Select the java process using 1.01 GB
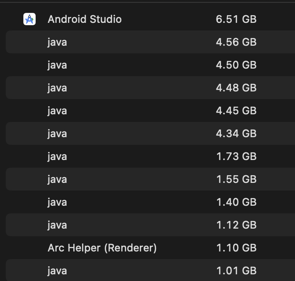295x281 pixels. coord(57,271)
